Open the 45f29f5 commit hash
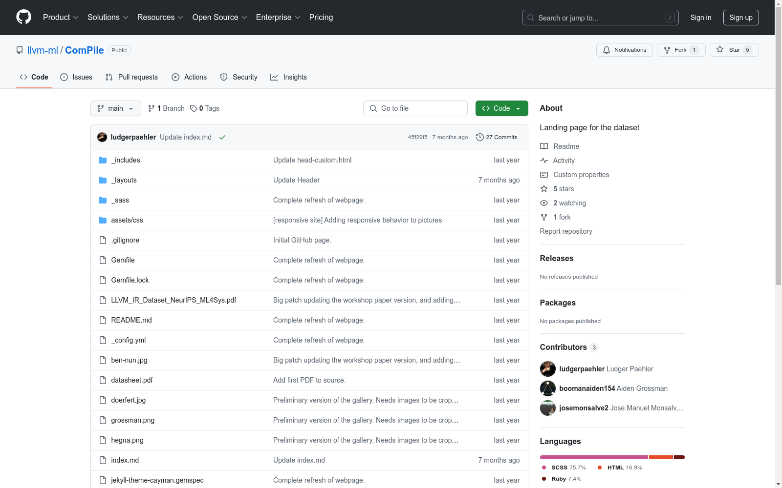782x488 pixels. pos(417,137)
